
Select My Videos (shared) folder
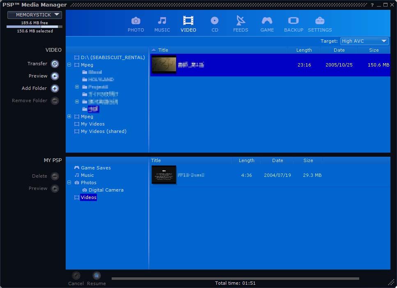(x=103, y=131)
